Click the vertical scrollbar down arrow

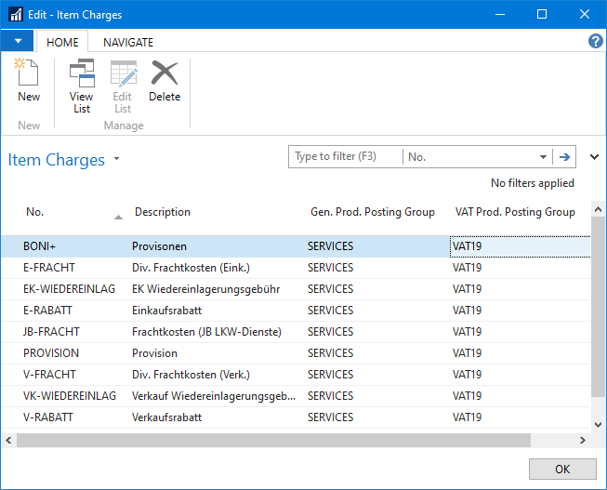[598, 425]
